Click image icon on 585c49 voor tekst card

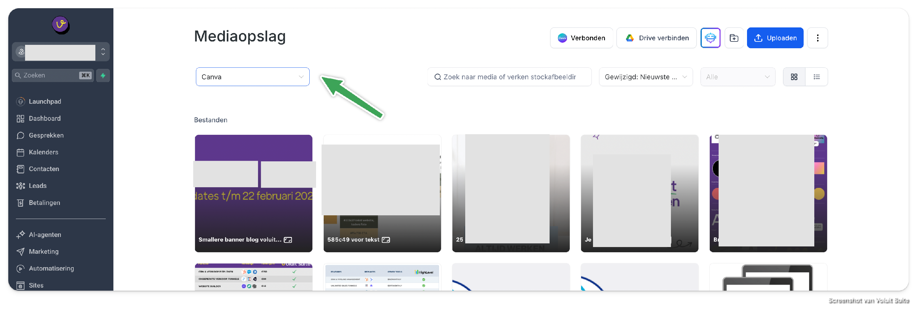tap(385, 240)
